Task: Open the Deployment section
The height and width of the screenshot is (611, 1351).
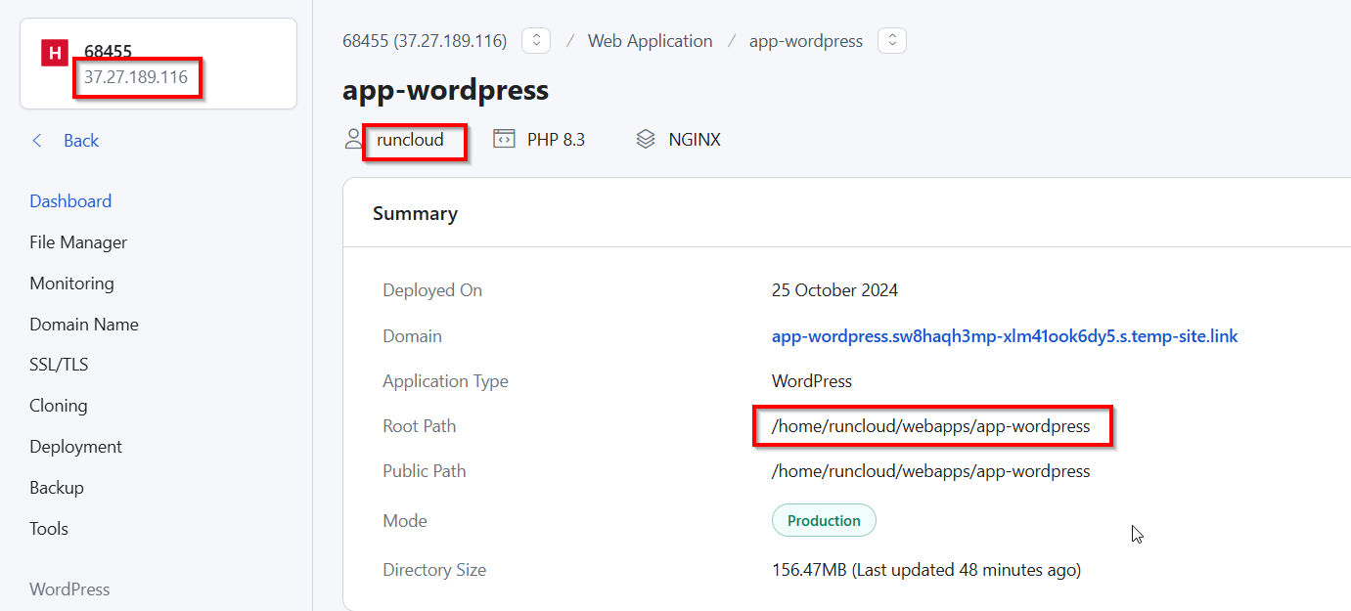Action: [x=75, y=447]
